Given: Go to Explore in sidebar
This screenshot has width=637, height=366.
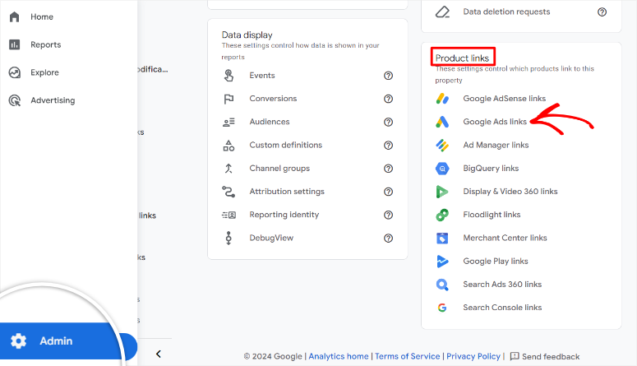Looking at the screenshot, I should (44, 72).
